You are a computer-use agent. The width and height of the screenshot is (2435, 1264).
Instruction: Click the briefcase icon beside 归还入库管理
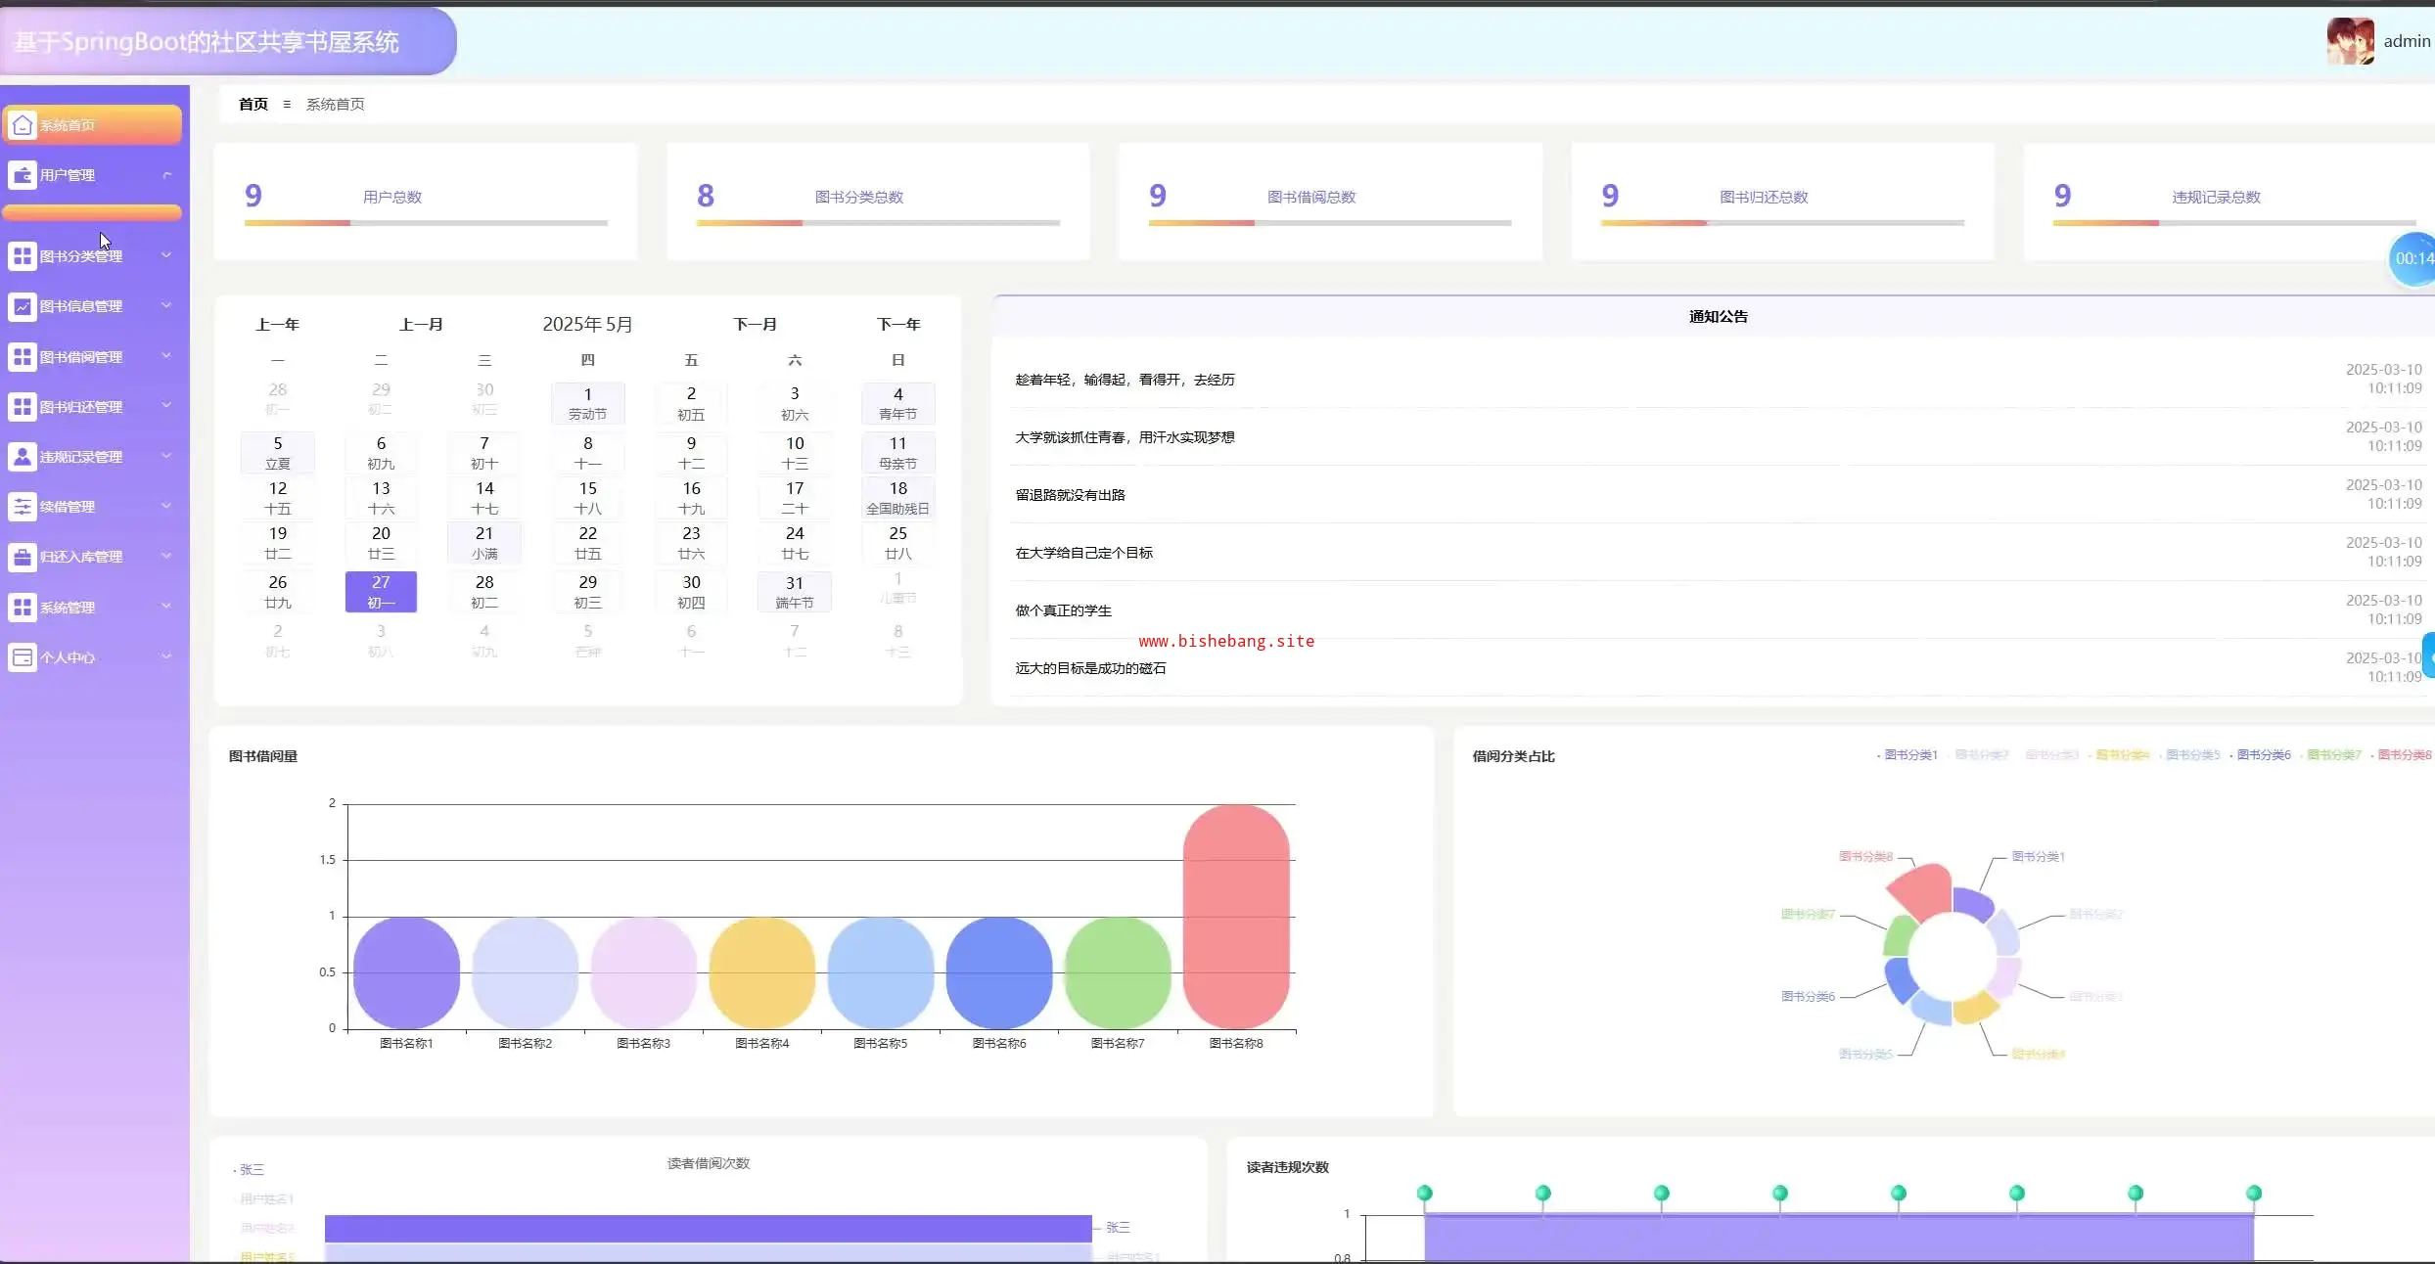23,557
